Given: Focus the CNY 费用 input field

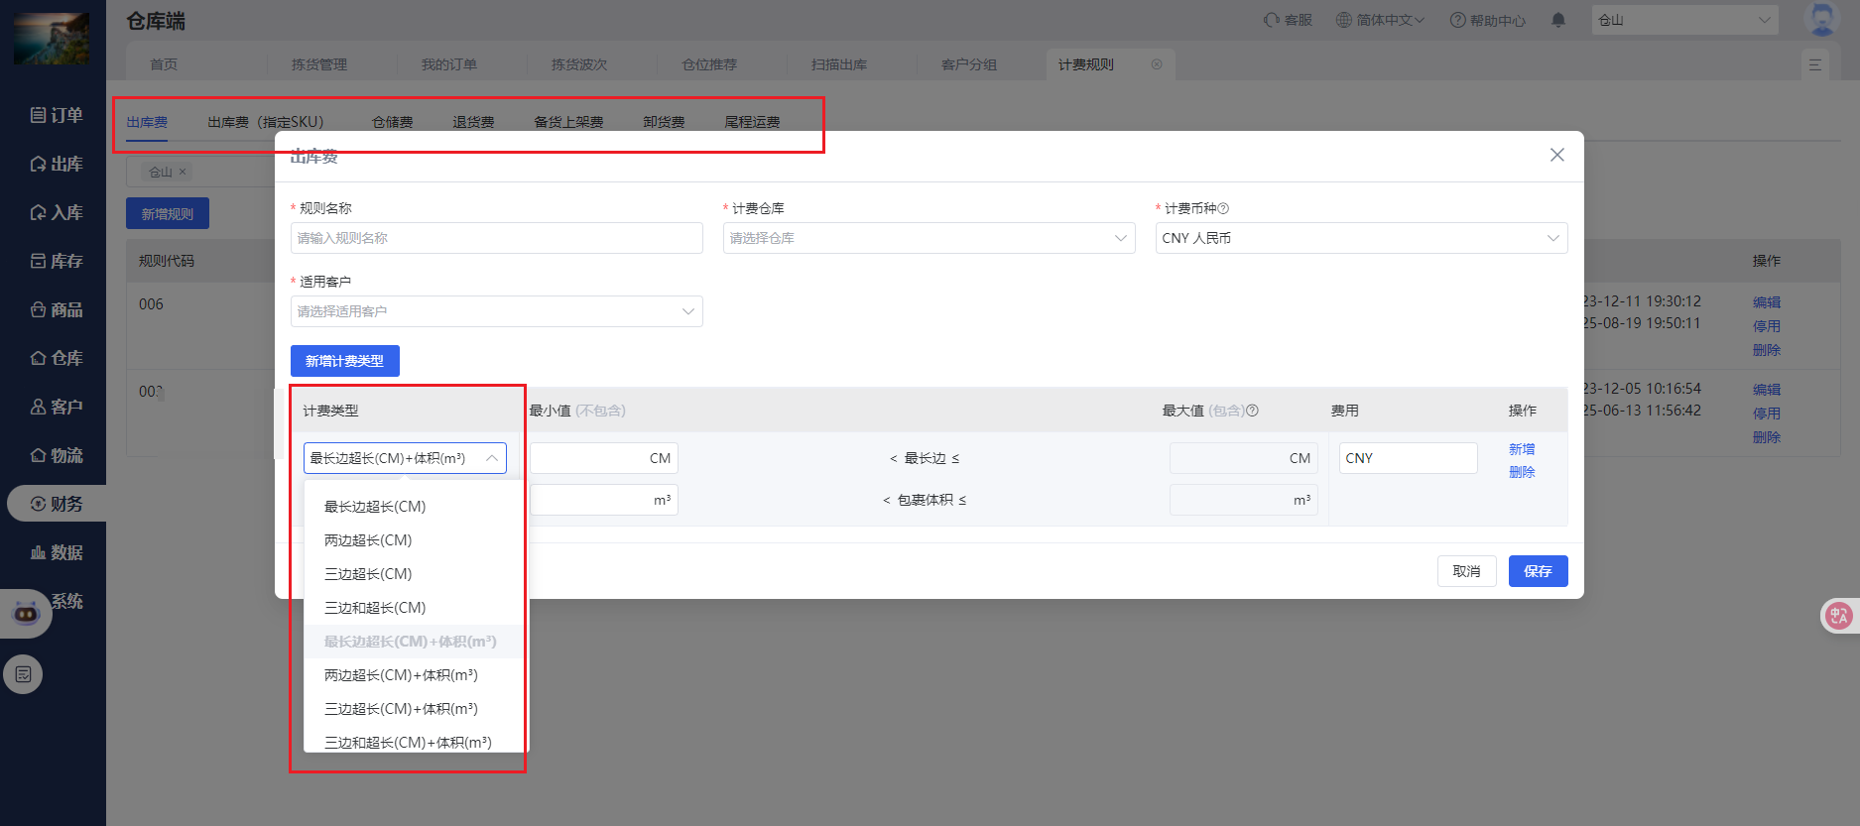Looking at the screenshot, I should pyautogui.click(x=1408, y=458).
